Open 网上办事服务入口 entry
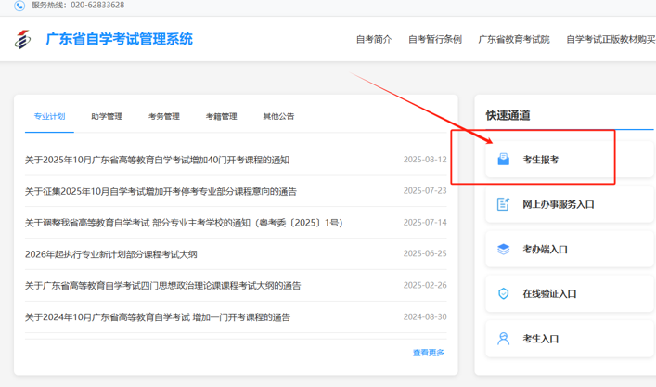656x387 pixels. [x=570, y=204]
